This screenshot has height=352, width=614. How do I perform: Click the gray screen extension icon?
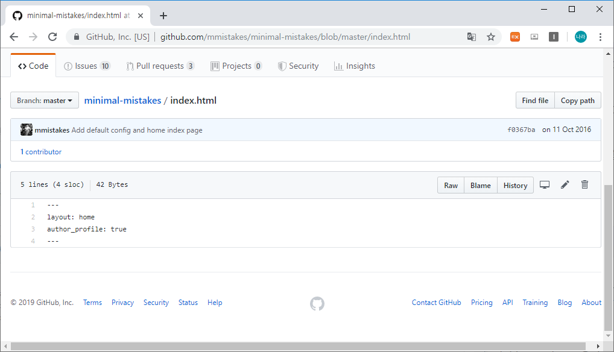tap(534, 37)
